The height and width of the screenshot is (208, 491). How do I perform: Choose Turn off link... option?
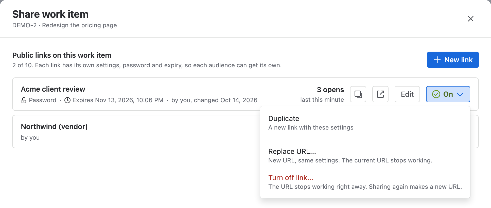pos(365,182)
